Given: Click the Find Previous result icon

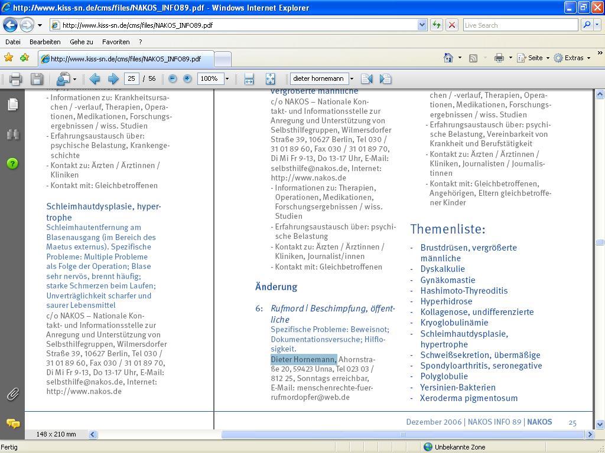Looking at the screenshot, I should pyautogui.click(x=366, y=79).
